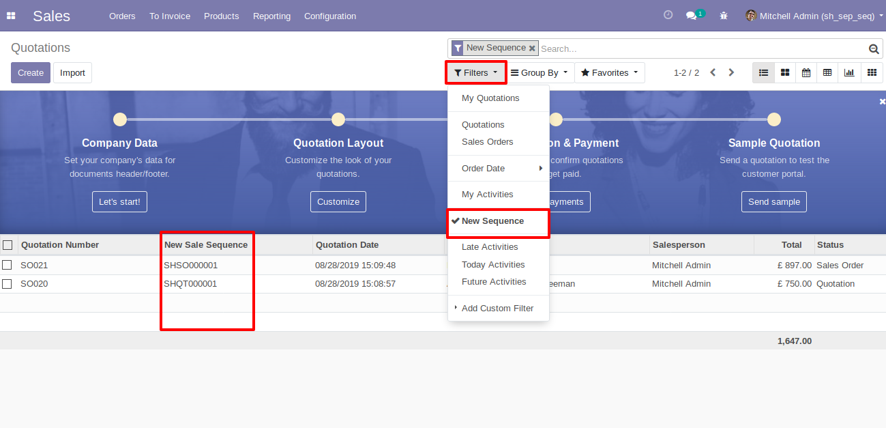Select the Today Activities filter
Image resolution: width=886 pixels, height=428 pixels.
point(499,265)
